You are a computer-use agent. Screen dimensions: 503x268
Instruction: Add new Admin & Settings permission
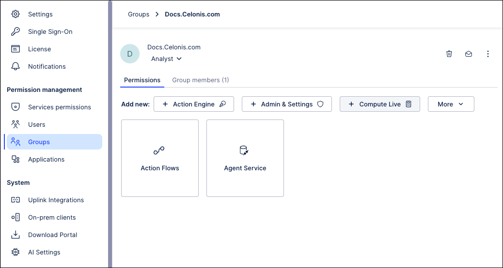pos(286,104)
